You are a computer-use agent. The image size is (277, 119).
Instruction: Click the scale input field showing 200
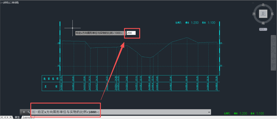(131, 33)
